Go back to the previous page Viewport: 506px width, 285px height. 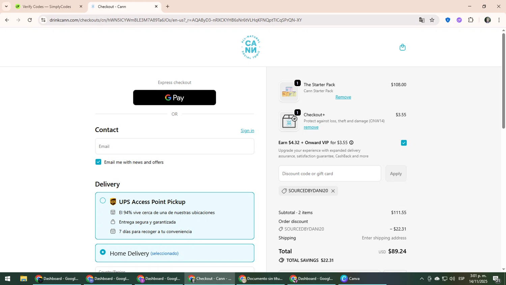[x=7, y=20]
